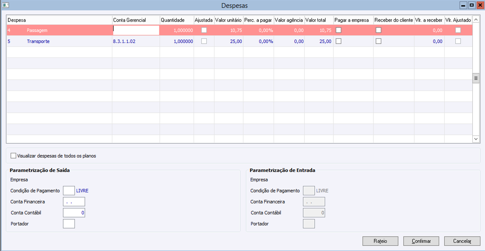The image size is (485, 251).
Task: Click Transporte quantity 1,000000
Action: tap(183, 41)
